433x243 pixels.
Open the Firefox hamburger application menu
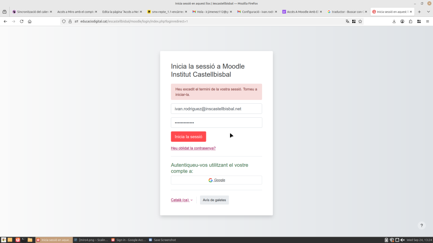point(428,21)
